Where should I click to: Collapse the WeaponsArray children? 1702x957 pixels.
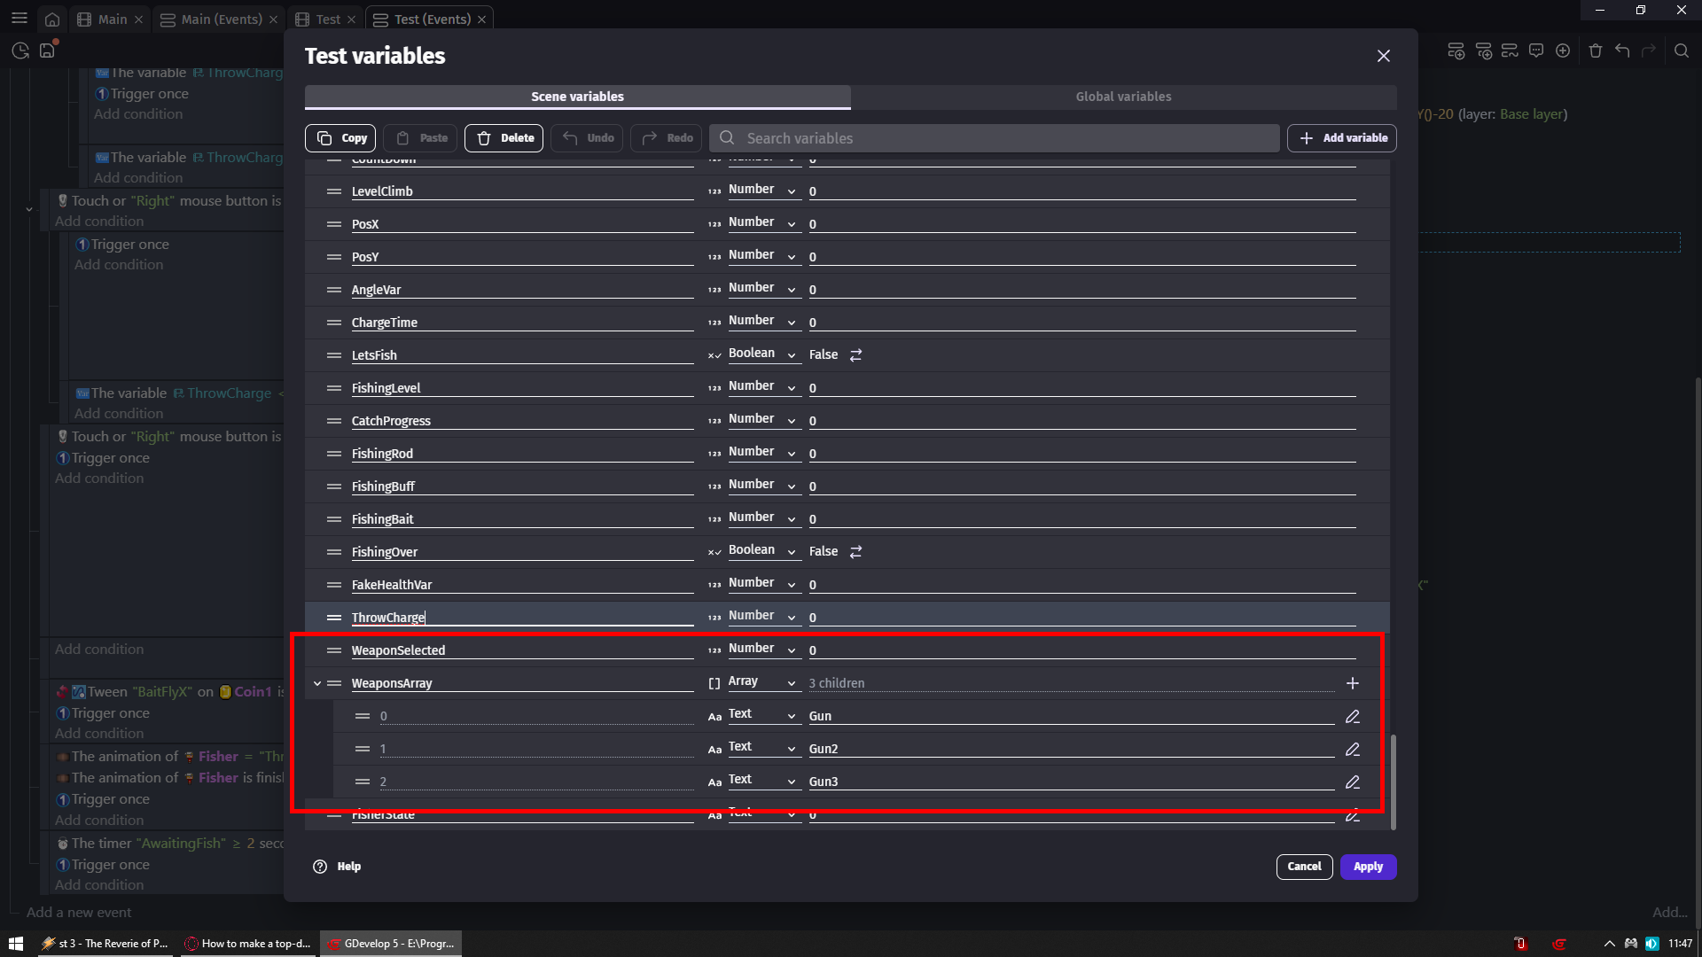pos(317,683)
